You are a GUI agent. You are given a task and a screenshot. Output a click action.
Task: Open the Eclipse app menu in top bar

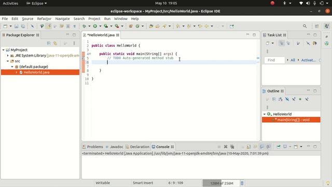[x=36, y=3]
